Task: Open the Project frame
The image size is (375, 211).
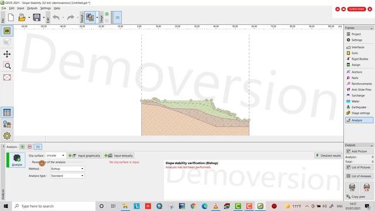Action: pyautogui.click(x=359, y=34)
